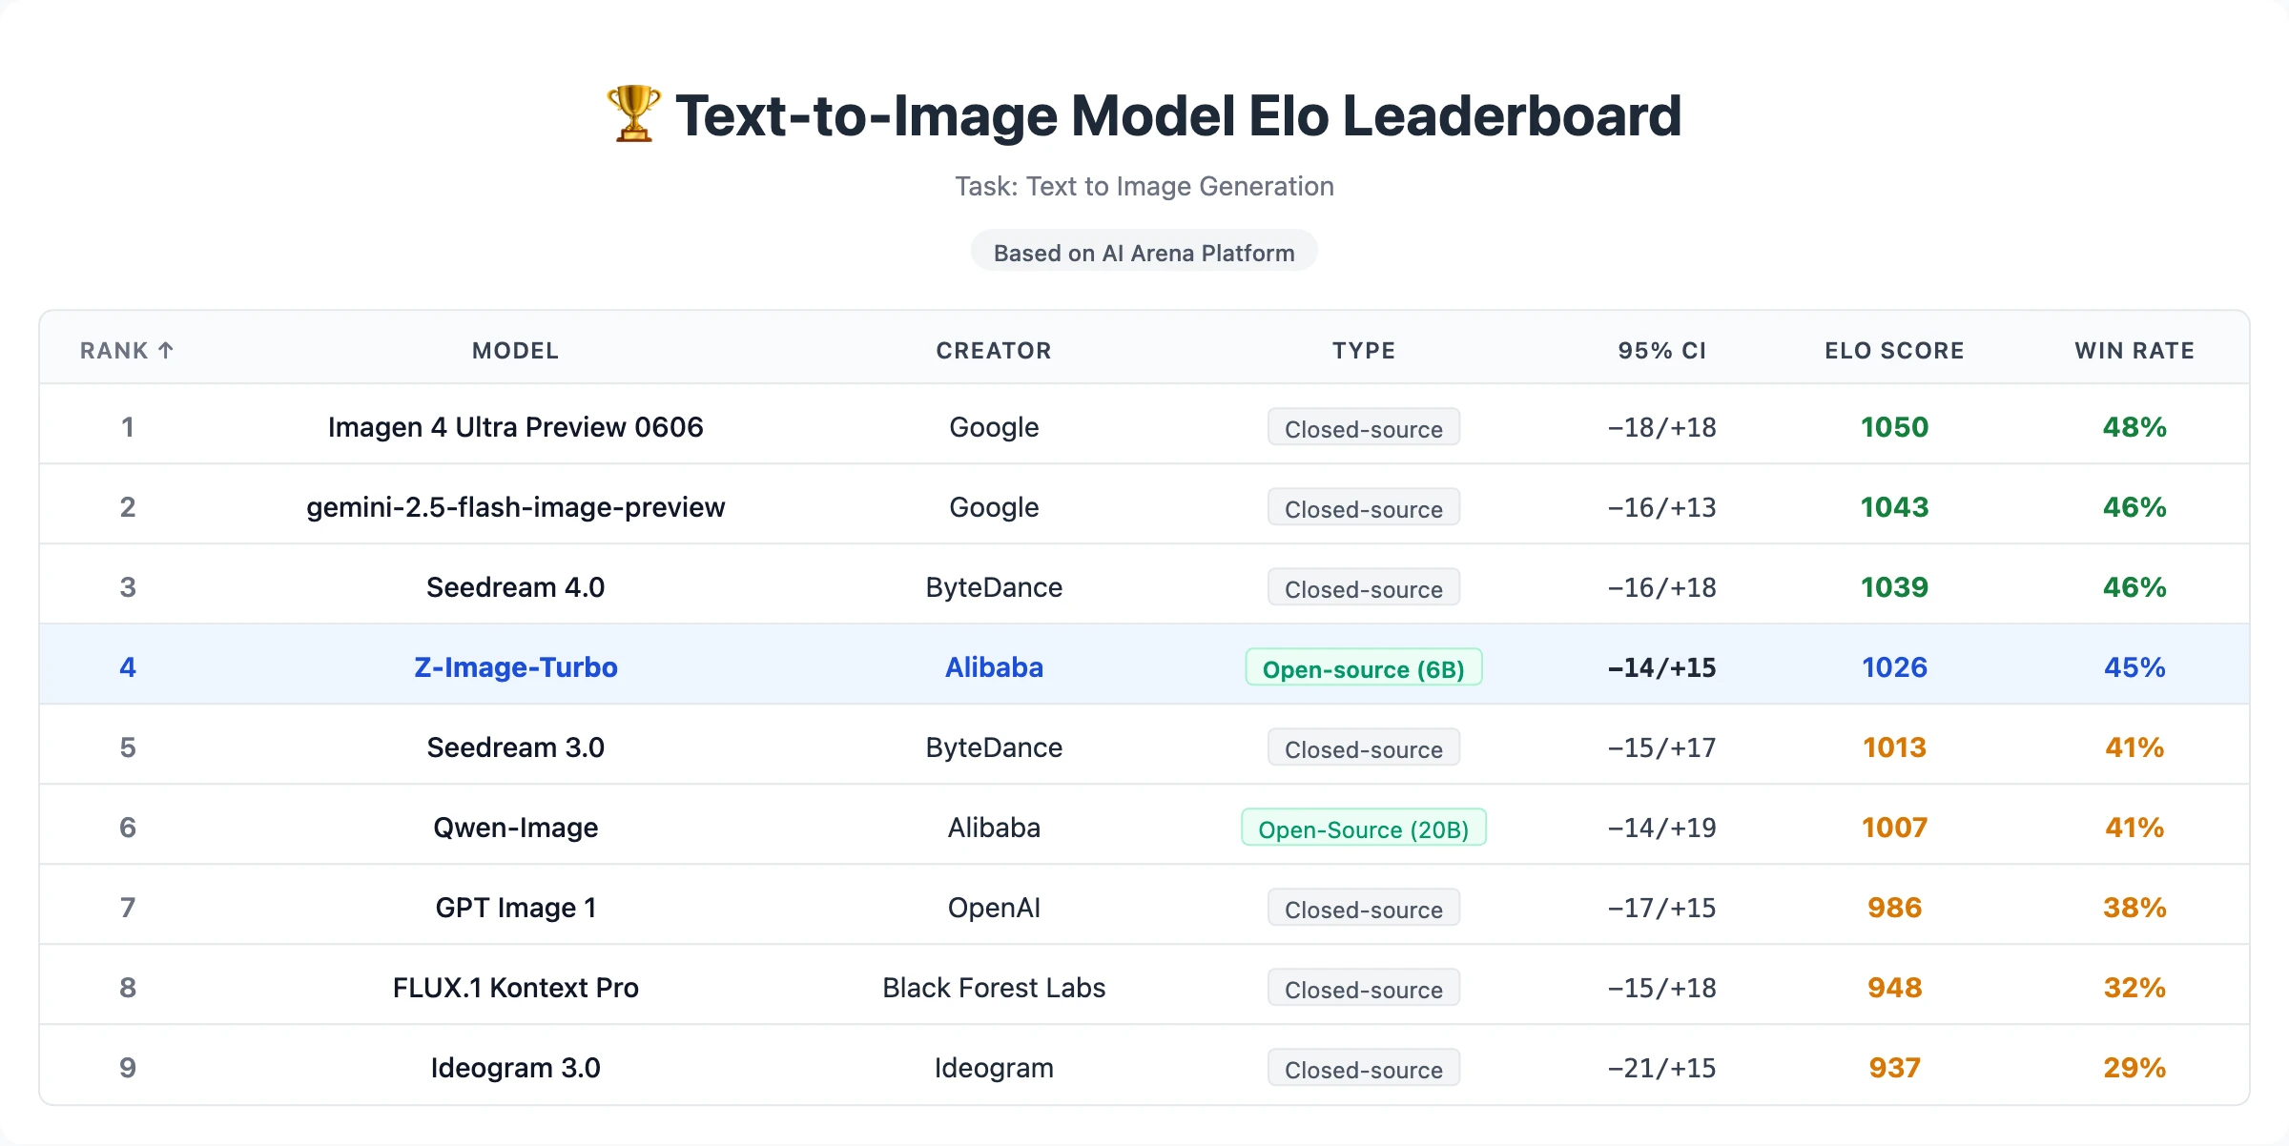2289x1146 pixels.
Task: Click the Alibaba creator link for Z-Image-Turbo
Action: pos(994,667)
